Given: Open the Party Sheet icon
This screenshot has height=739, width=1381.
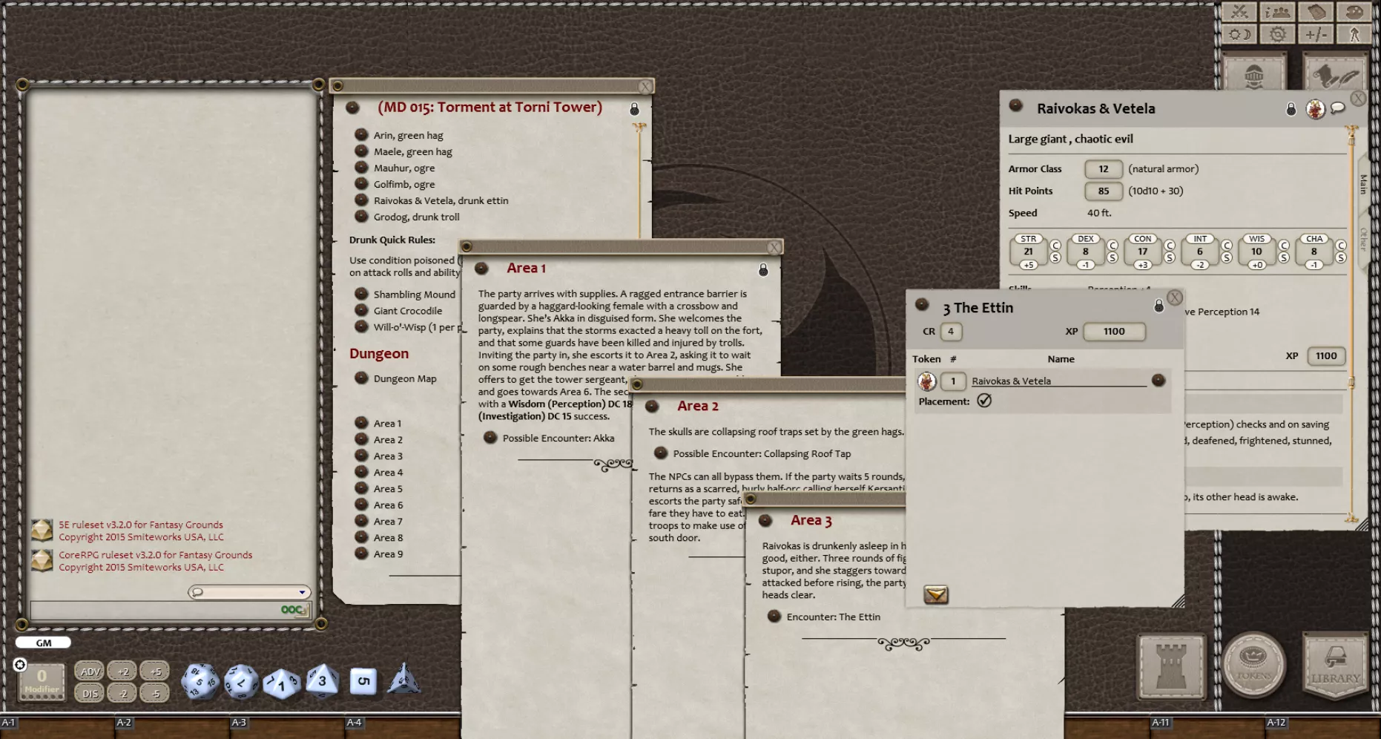Looking at the screenshot, I should point(1277,12).
